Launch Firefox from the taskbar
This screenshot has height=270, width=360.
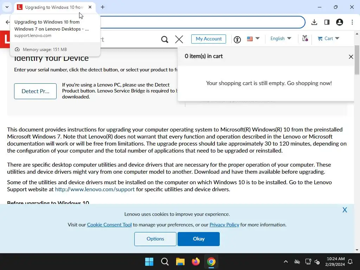pyautogui.click(x=195, y=262)
